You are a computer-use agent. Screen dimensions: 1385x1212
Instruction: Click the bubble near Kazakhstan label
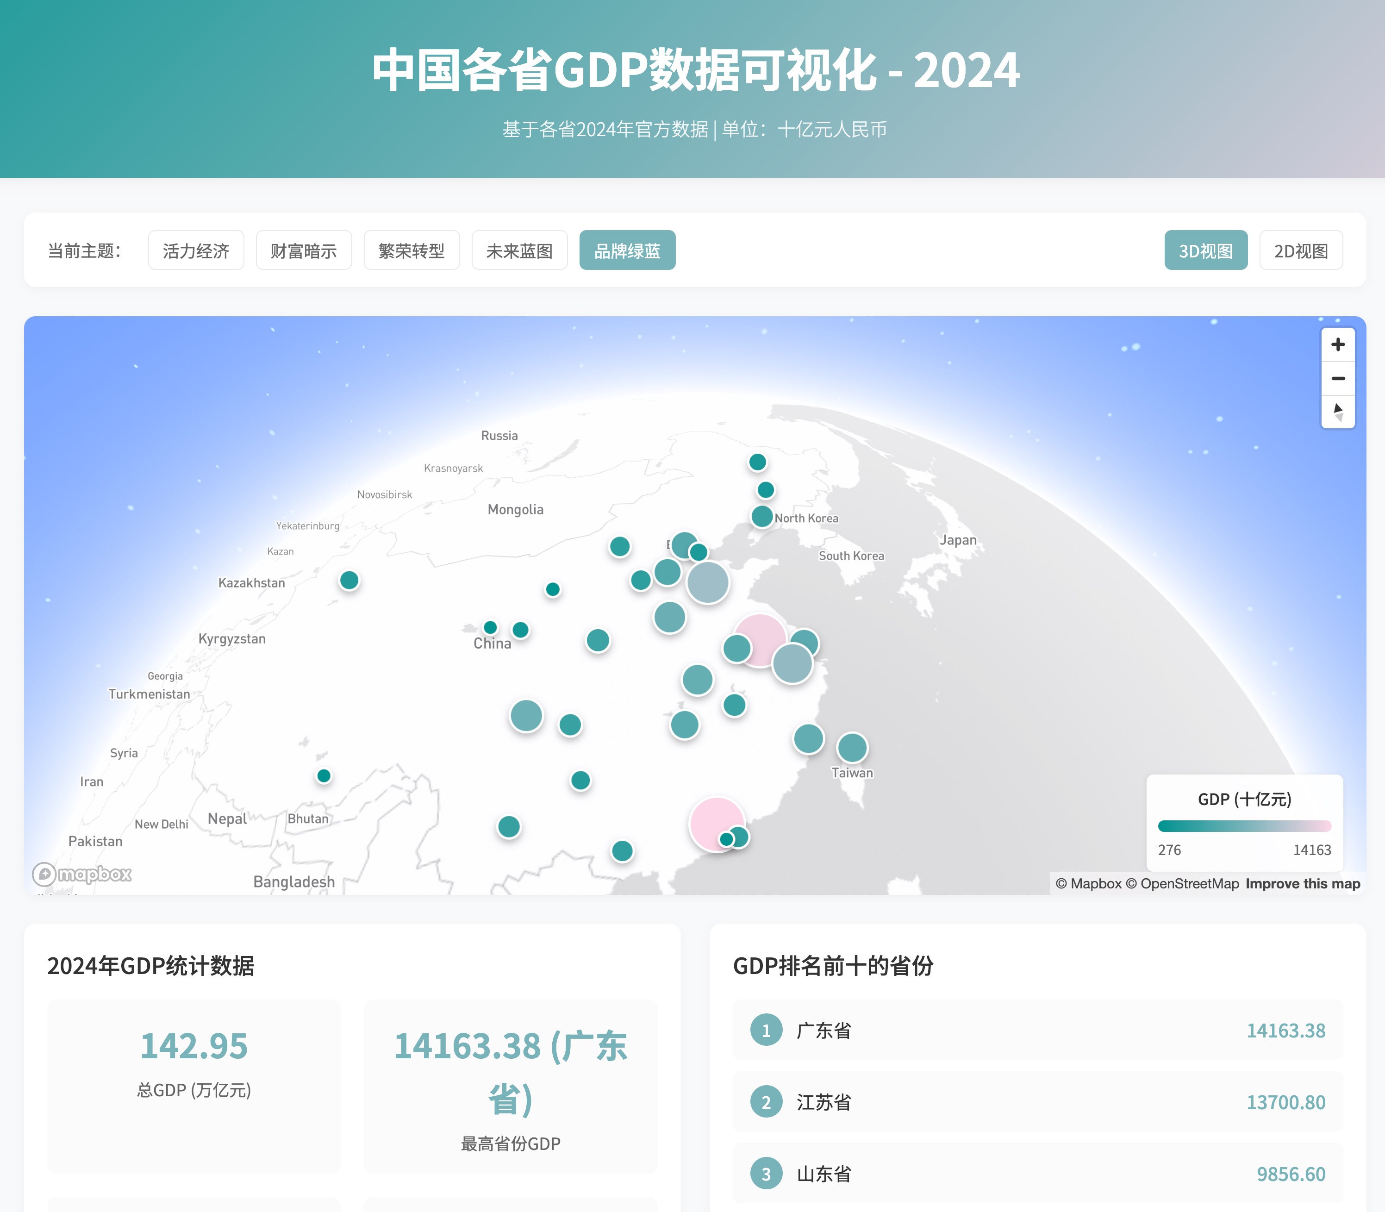tap(349, 580)
